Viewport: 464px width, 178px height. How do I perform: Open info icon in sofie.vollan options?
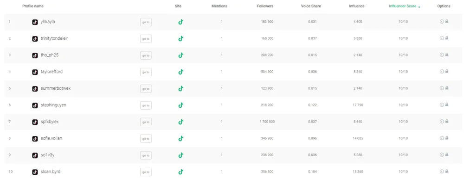pyautogui.click(x=442, y=138)
